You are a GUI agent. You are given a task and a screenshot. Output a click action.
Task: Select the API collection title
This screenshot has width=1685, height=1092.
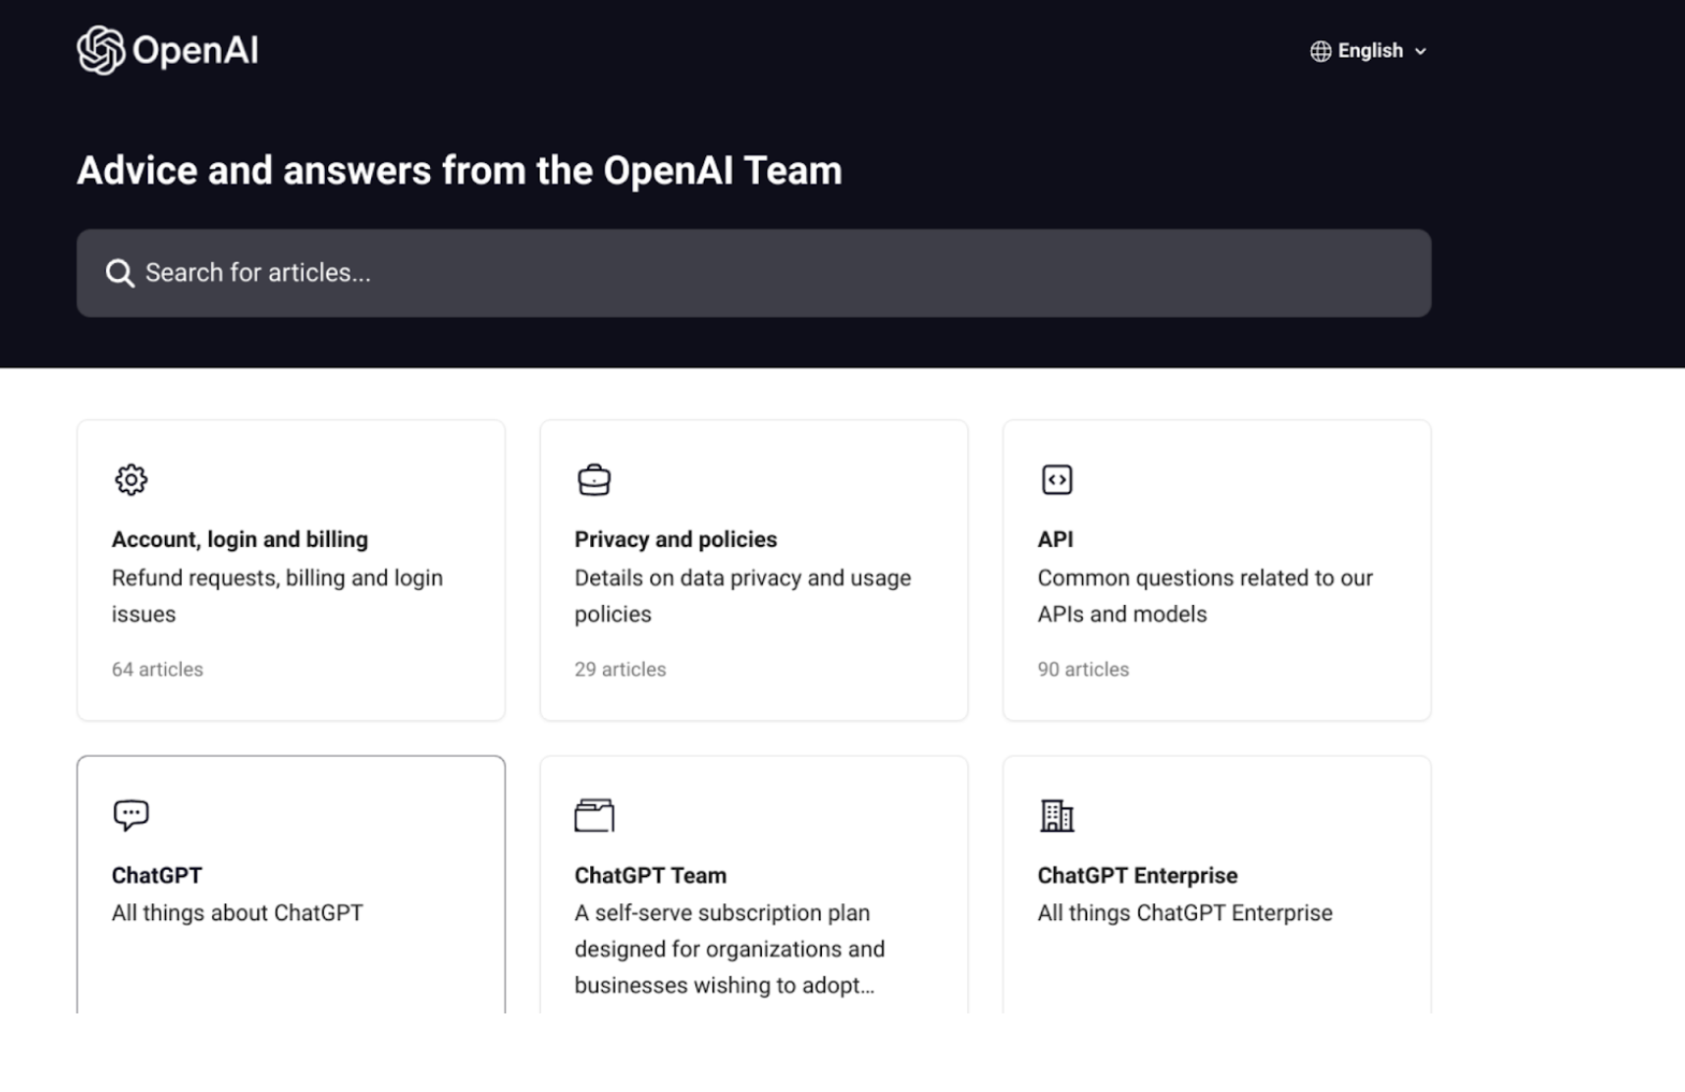pyautogui.click(x=1056, y=539)
